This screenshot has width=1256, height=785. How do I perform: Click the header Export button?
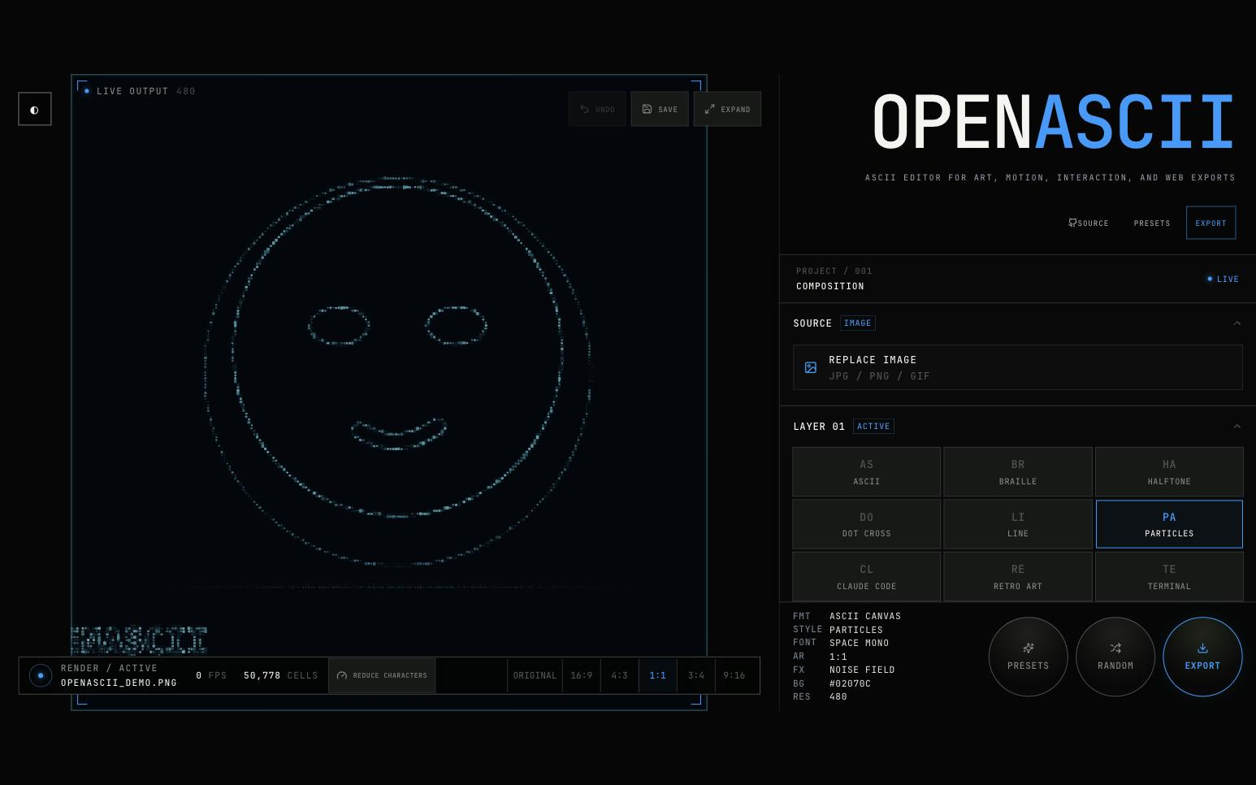click(1211, 223)
